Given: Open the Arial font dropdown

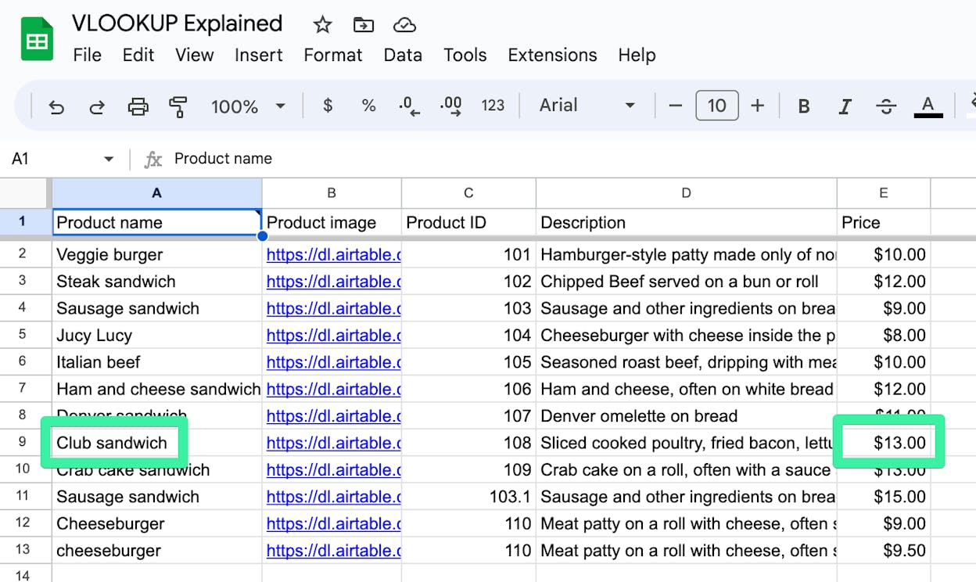Looking at the screenshot, I should [587, 106].
